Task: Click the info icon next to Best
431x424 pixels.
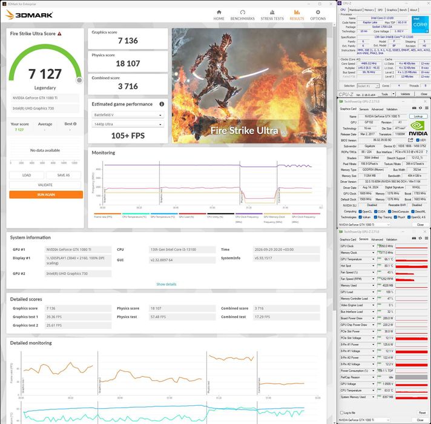Action: [75, 124]
